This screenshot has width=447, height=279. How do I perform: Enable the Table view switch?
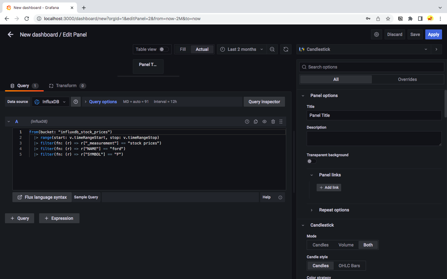coord(164,49)
